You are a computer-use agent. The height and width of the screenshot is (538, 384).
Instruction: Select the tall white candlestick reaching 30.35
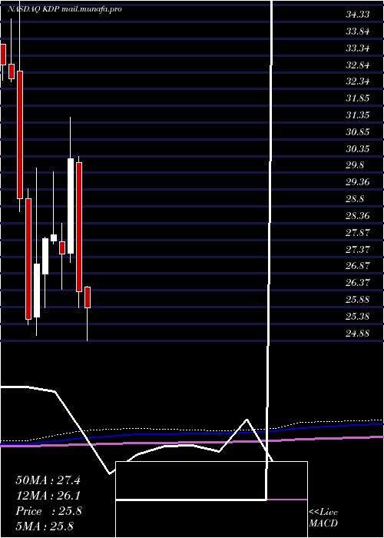point(71,206)
